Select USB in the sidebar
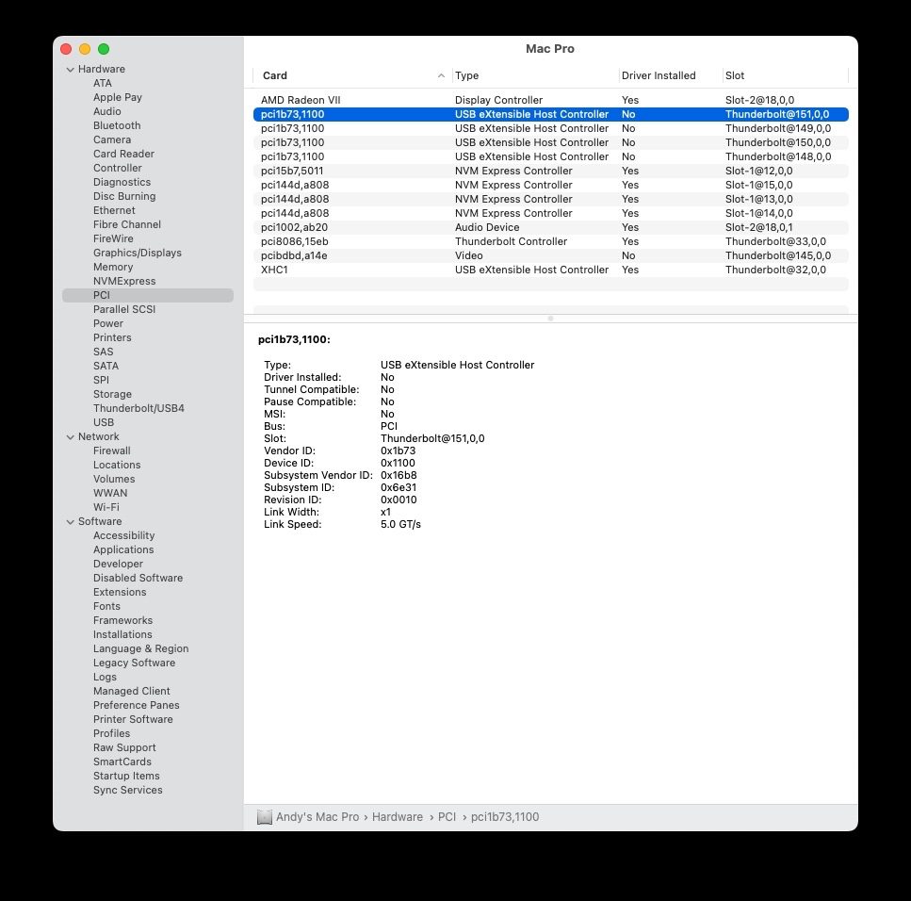Screen dimensions: 911x901 click(104, 422)
